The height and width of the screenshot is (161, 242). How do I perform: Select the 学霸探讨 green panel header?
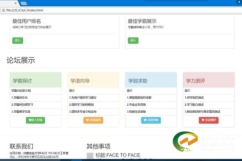(35, 80)
